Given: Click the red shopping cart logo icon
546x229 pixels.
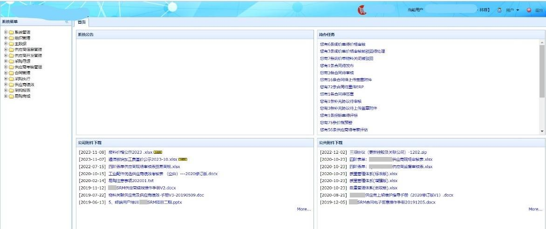Looking at the screenshot, I should tap(362, 10).
